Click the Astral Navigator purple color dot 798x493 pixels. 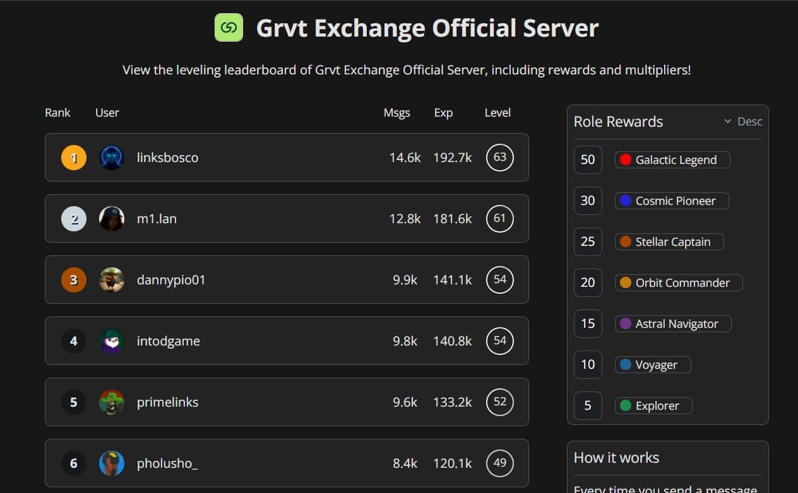coord(626,324)
